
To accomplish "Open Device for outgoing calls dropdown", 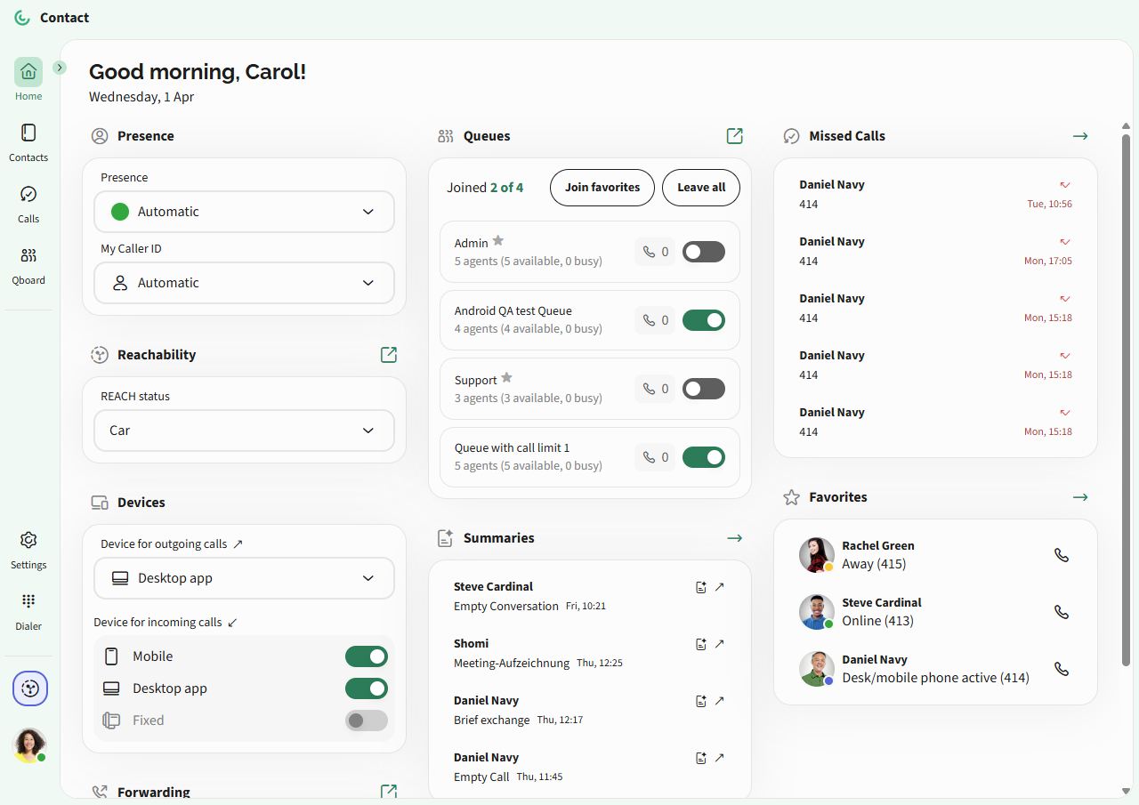I will tap(244, 578).
